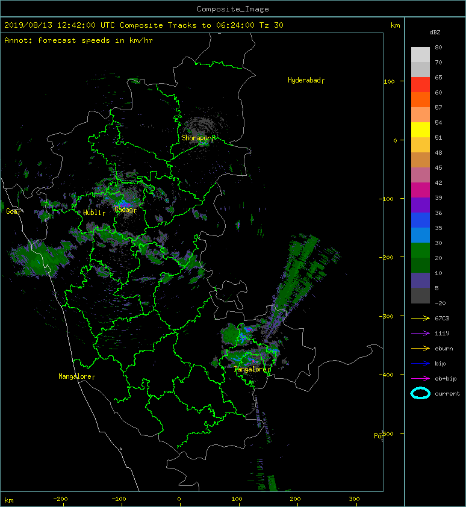Viewport: 466px width, 507px height.
Task: Click the Goa location label
Action: tap(14, 211)
